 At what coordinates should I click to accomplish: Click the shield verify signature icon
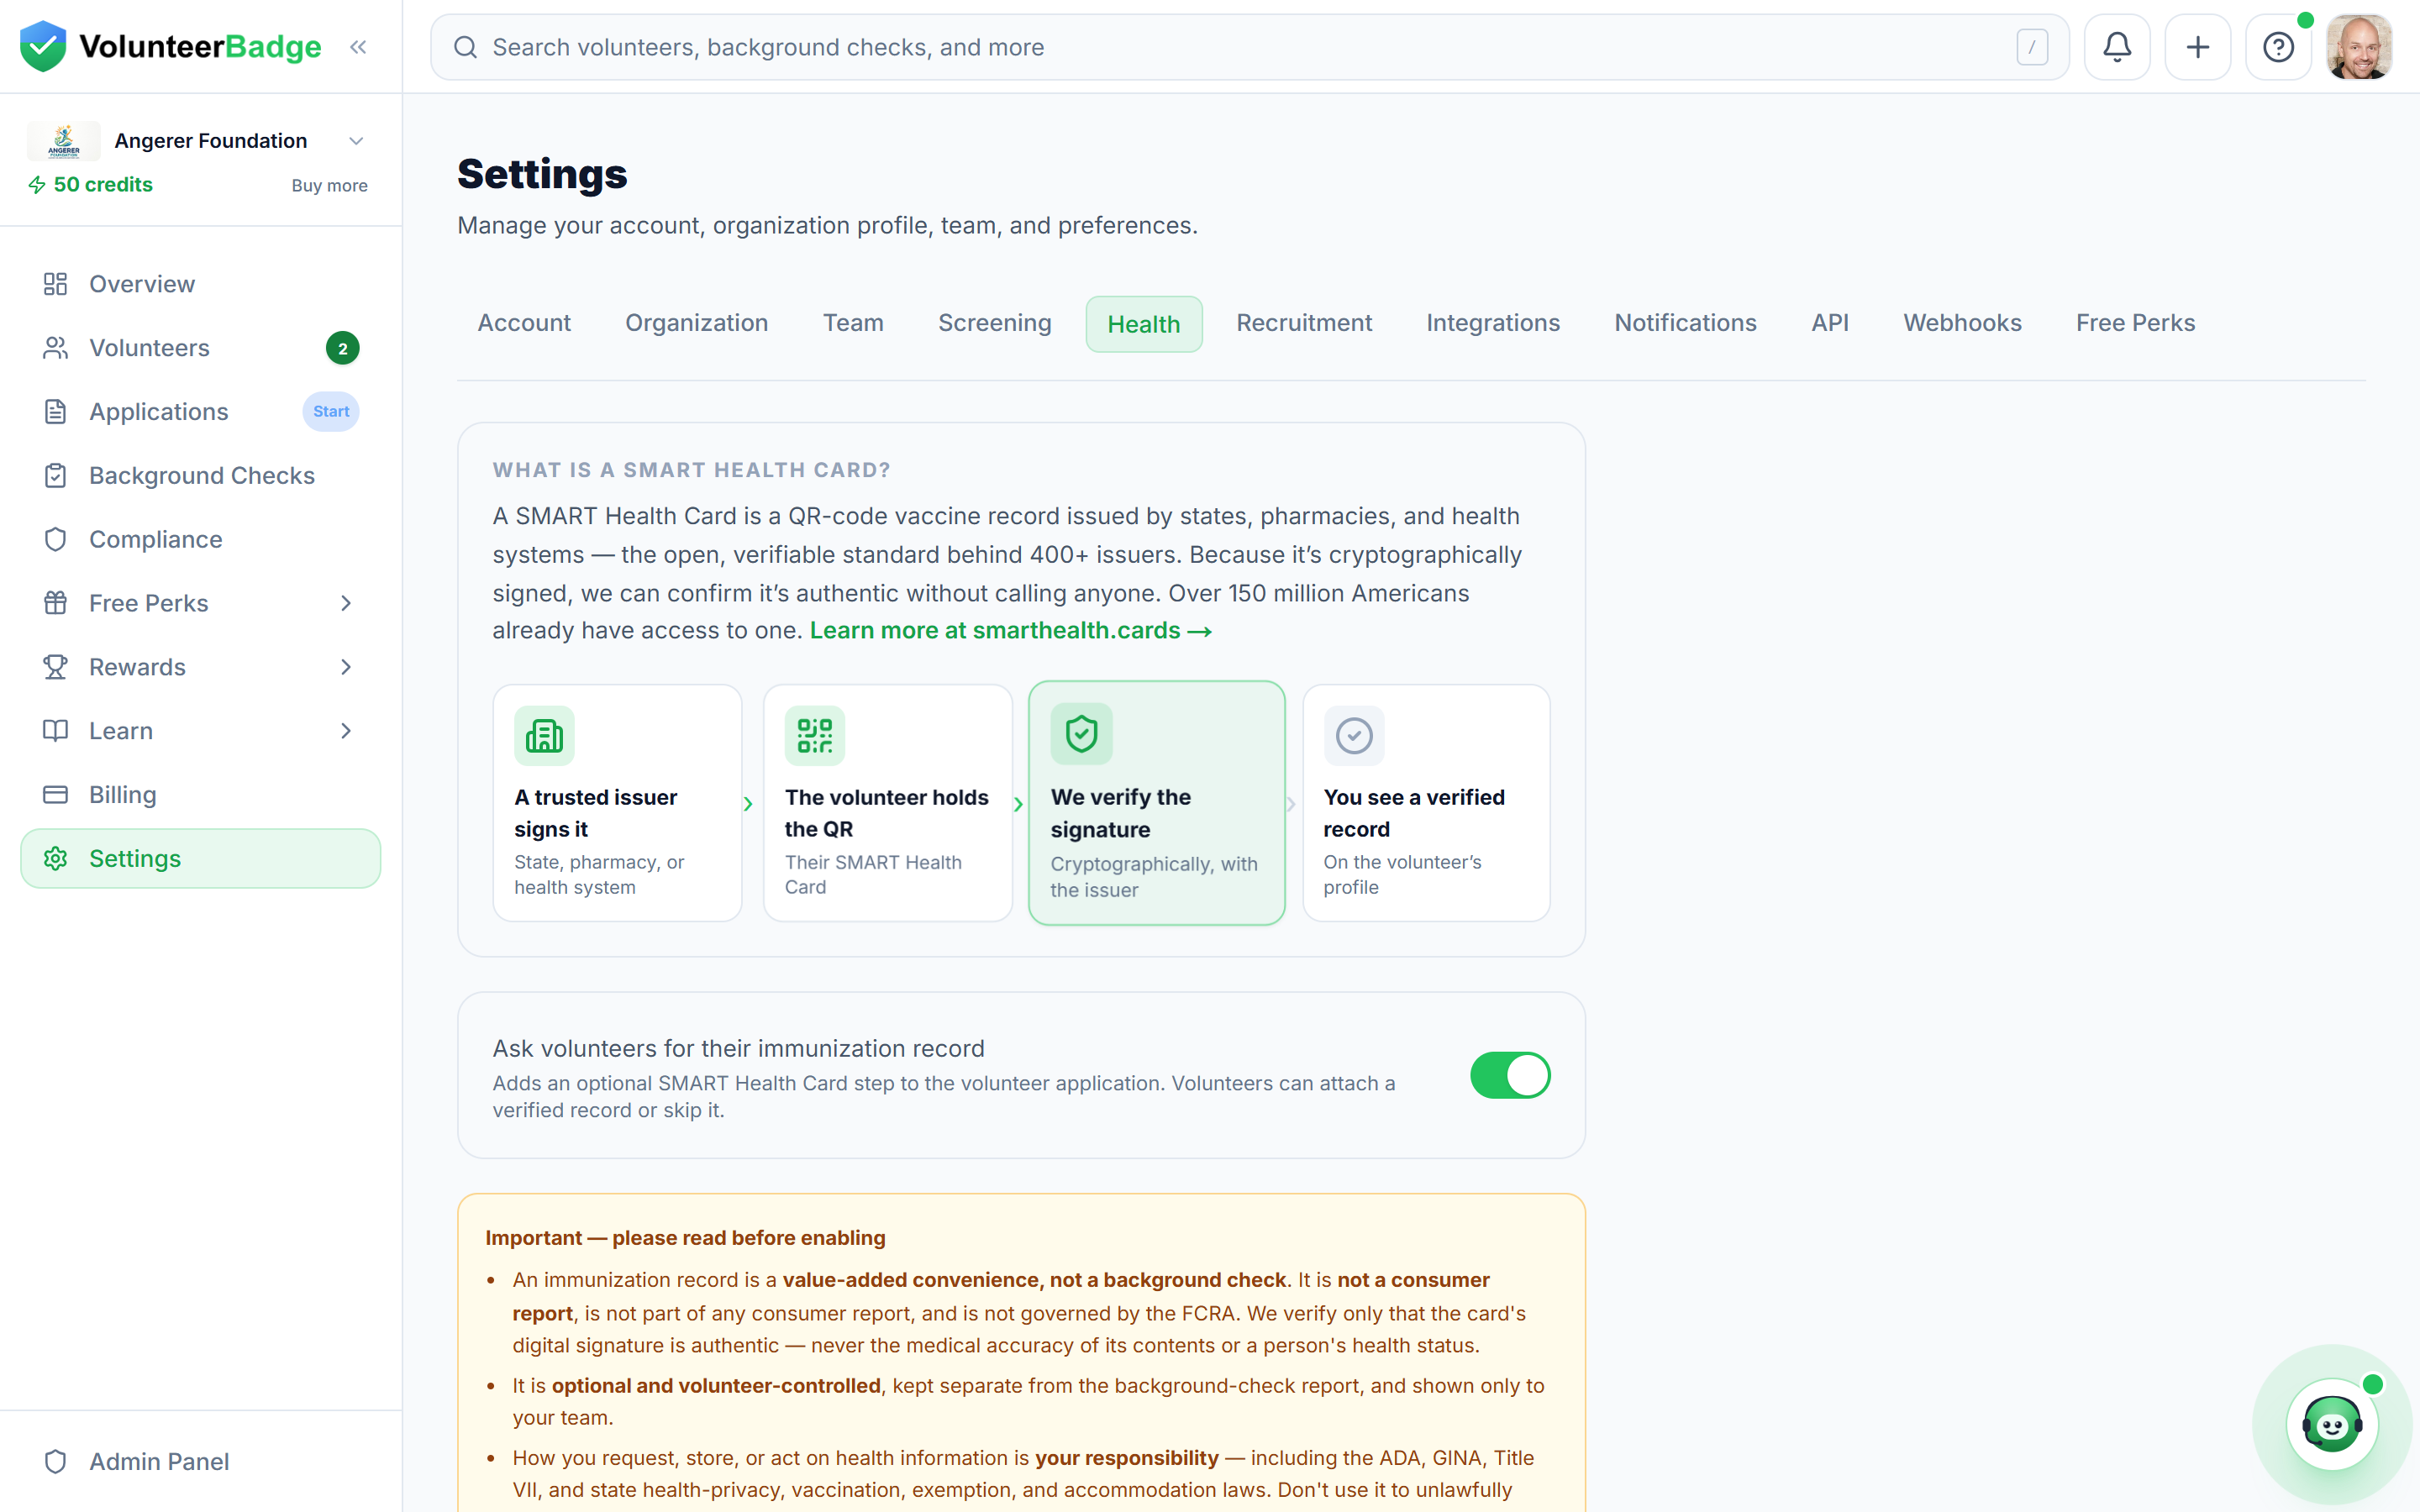1081,734
